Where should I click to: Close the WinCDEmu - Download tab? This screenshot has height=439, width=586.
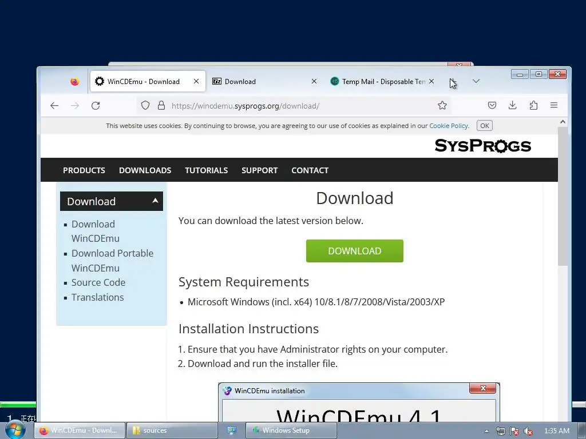tap(196, 81)
